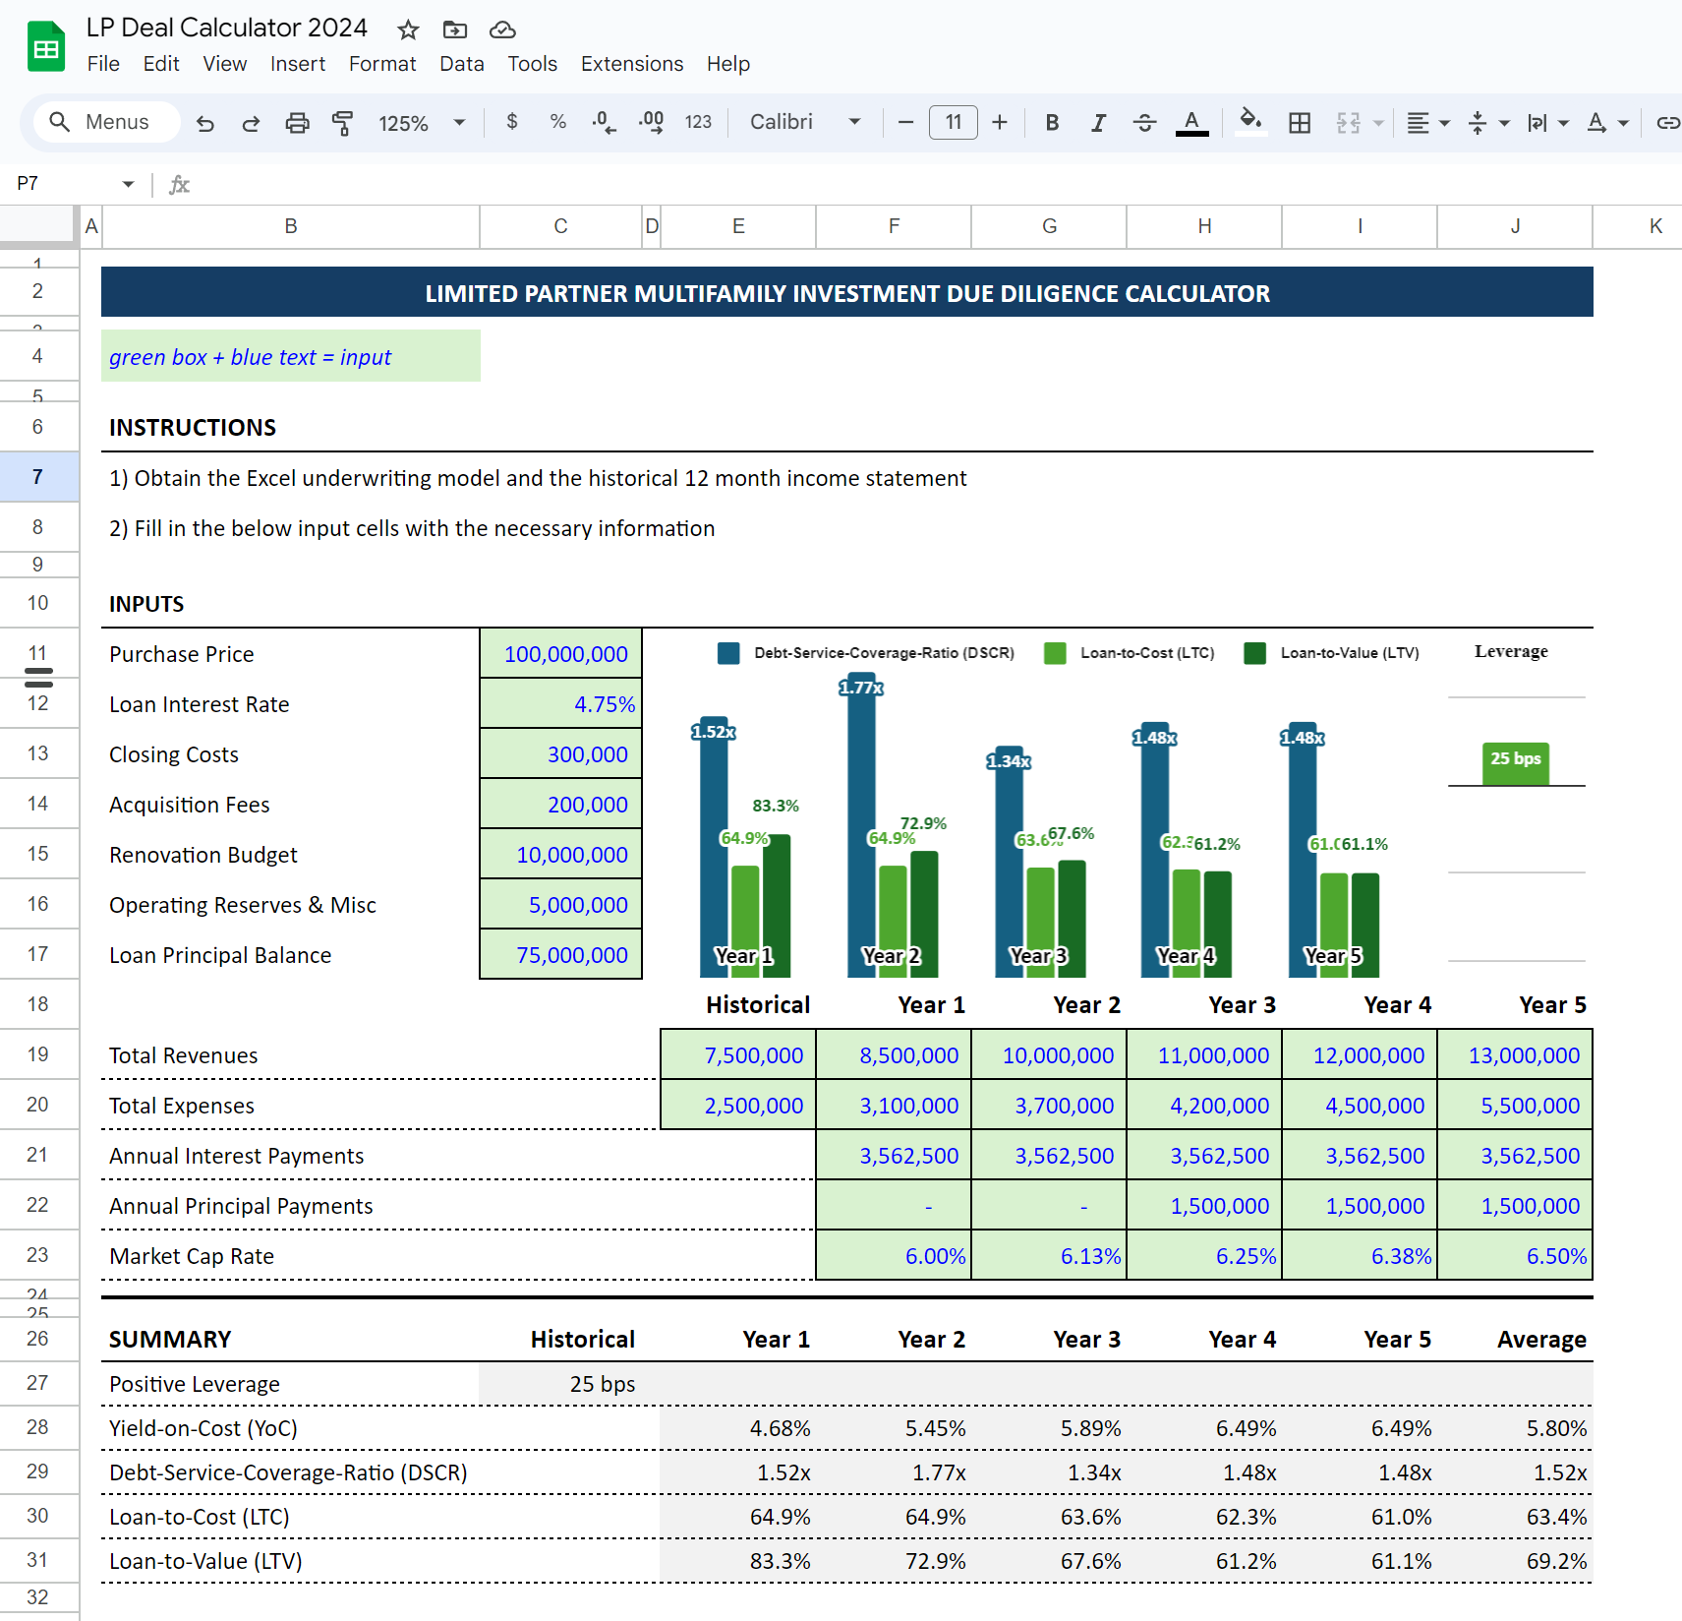Click the Insert link icon

pyautogui.click(x=1668, y=122)
